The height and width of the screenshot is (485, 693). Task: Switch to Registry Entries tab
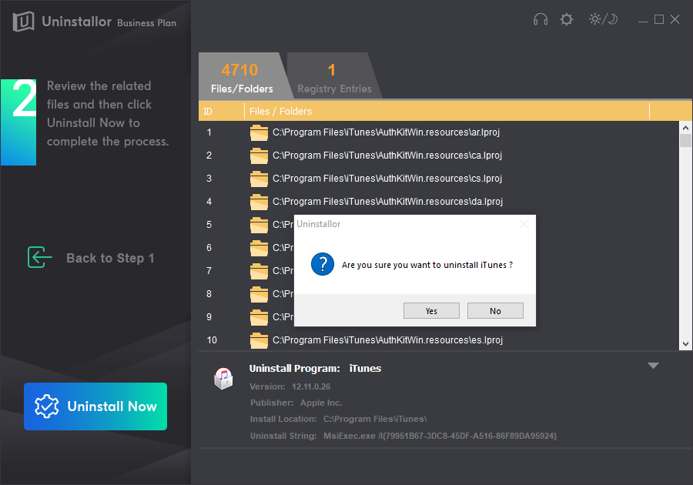pos(334,76)
